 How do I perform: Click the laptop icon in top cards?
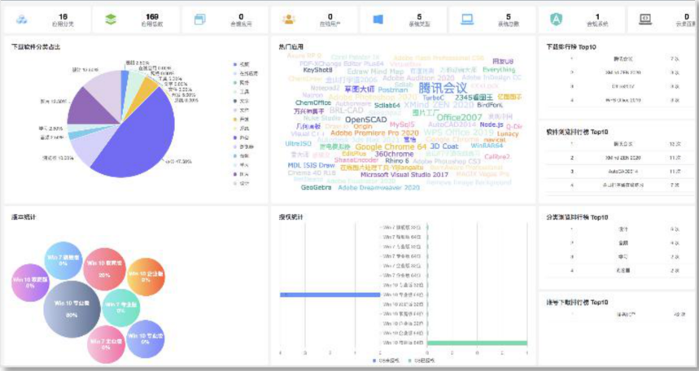click(x=467, y=20)
